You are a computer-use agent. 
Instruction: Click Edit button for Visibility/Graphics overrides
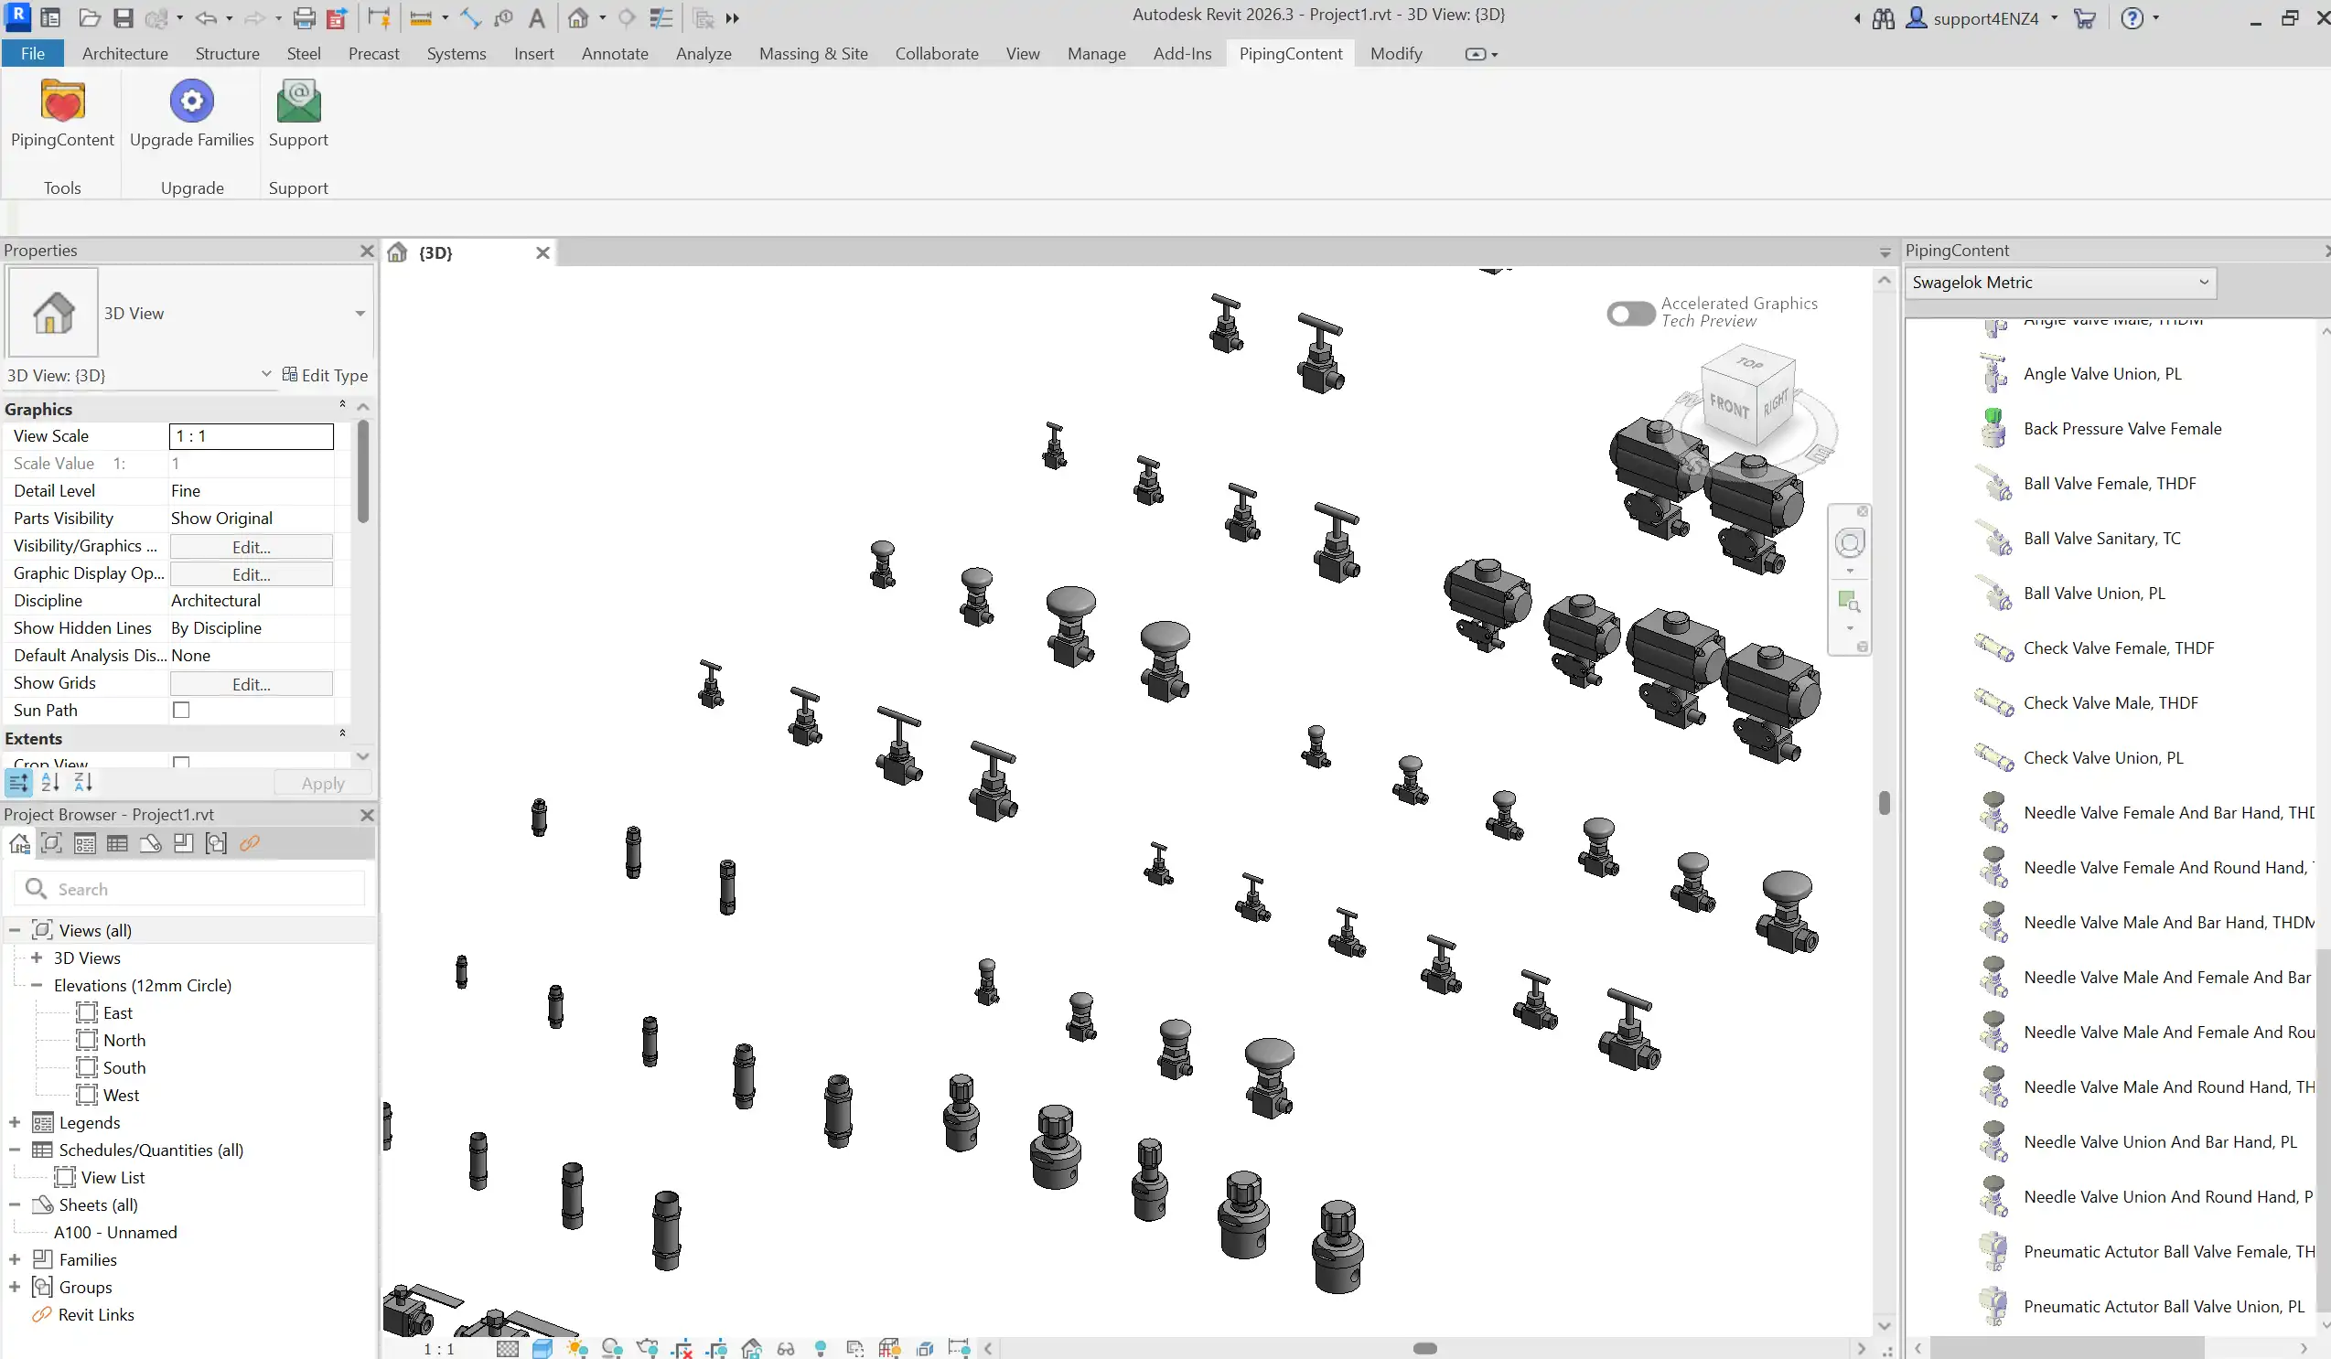pyautogui.click(x=251, y=546)
